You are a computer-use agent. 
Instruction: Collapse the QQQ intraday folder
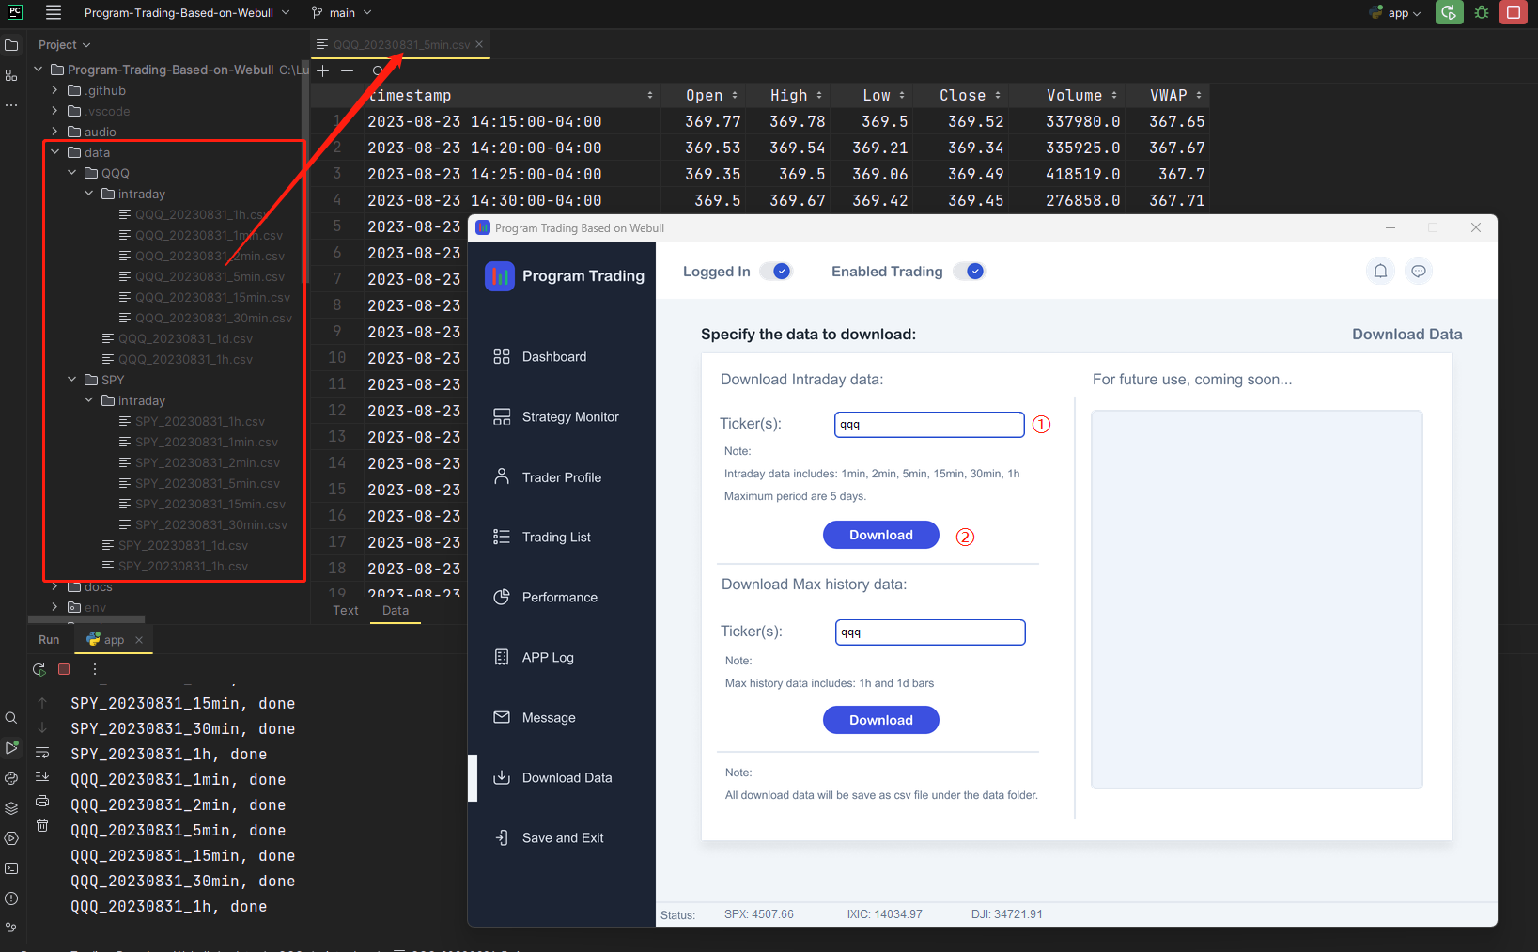click(x=89, y=194)
